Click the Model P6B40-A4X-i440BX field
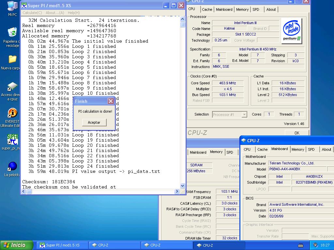Image resolution: width=334 pixels, height=250 pixels. click(297, 169)
